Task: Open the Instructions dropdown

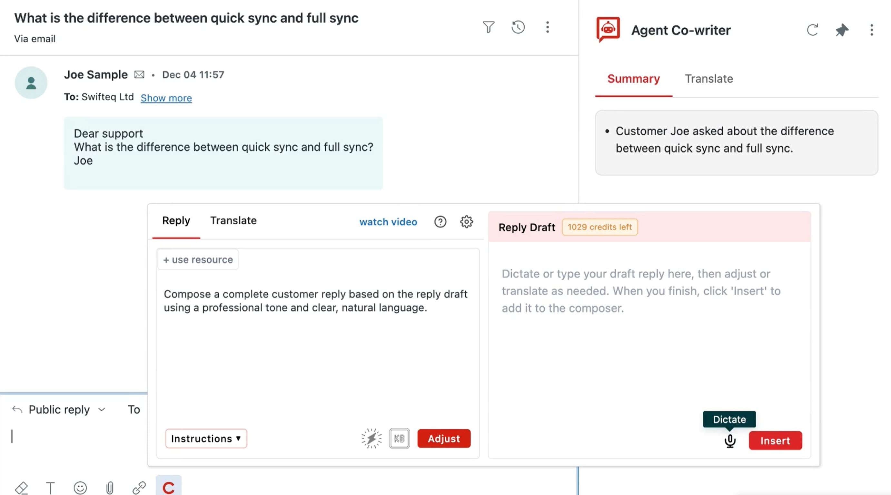Action: tap(206, 438)
